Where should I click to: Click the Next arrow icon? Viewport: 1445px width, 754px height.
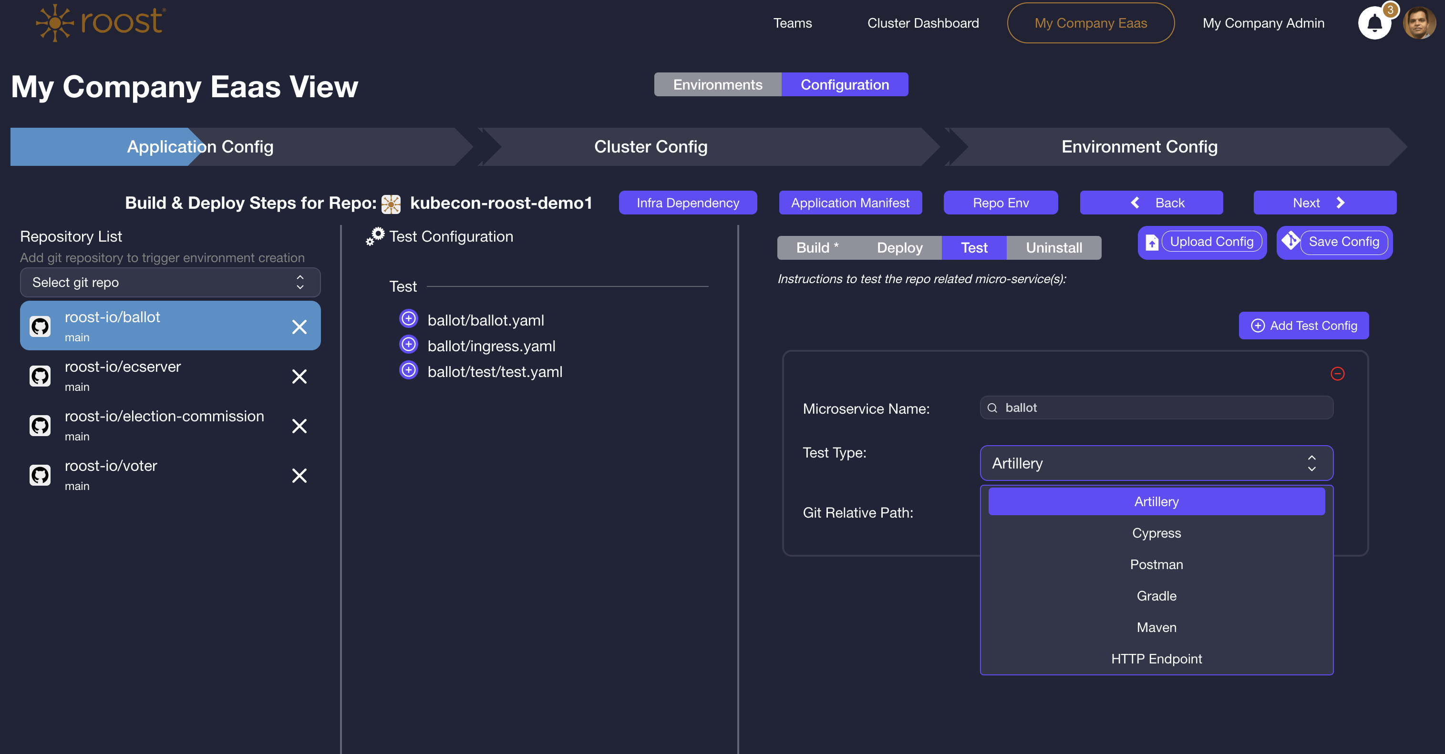click(x=1341, y=203)
